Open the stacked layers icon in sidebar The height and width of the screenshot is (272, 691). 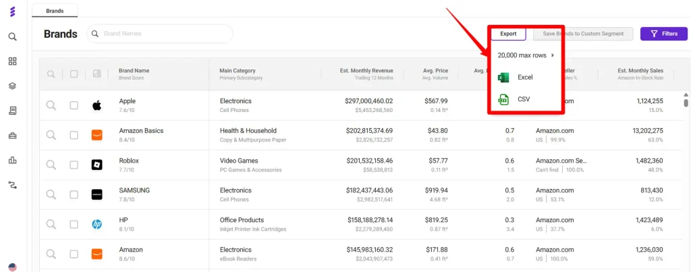point(12,86)
